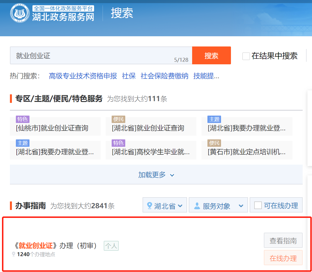The height and width of the screenshot is (272, 312).
Task: Expand 加载更多 to load more services
Action: (x=156, y=175)
